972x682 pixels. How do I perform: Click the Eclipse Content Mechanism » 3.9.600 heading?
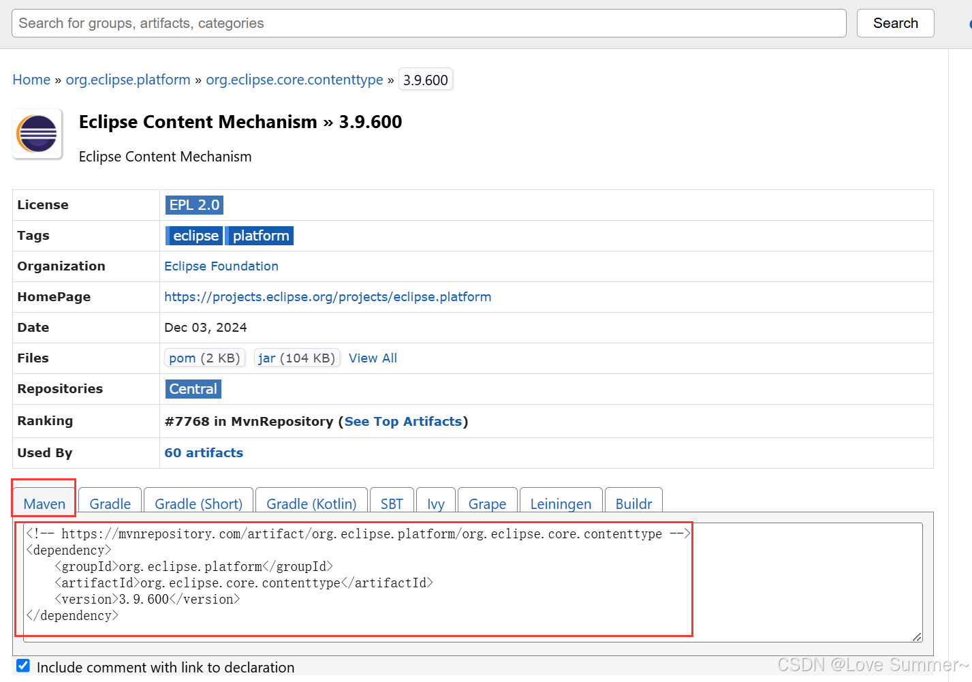pos(240,122)
